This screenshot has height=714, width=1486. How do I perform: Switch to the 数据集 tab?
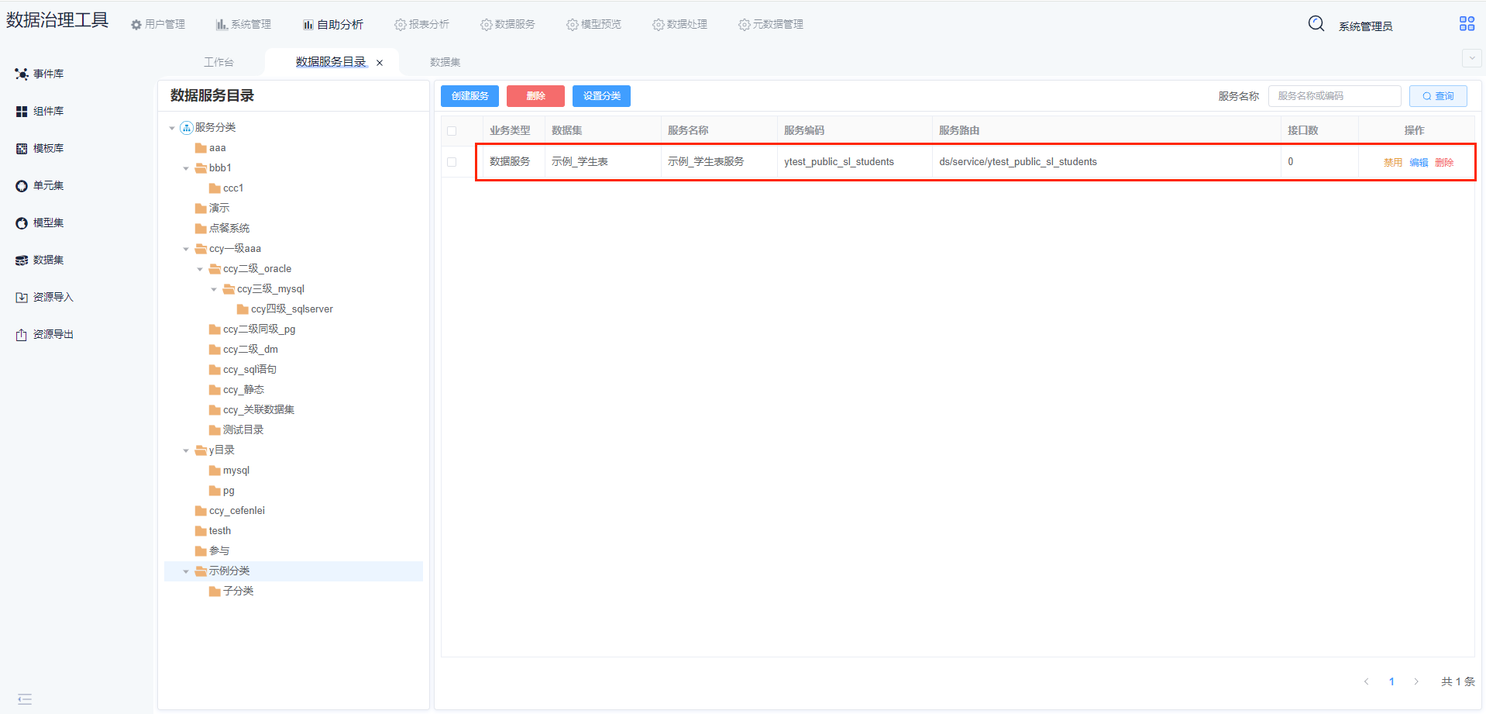pos(445,62)
